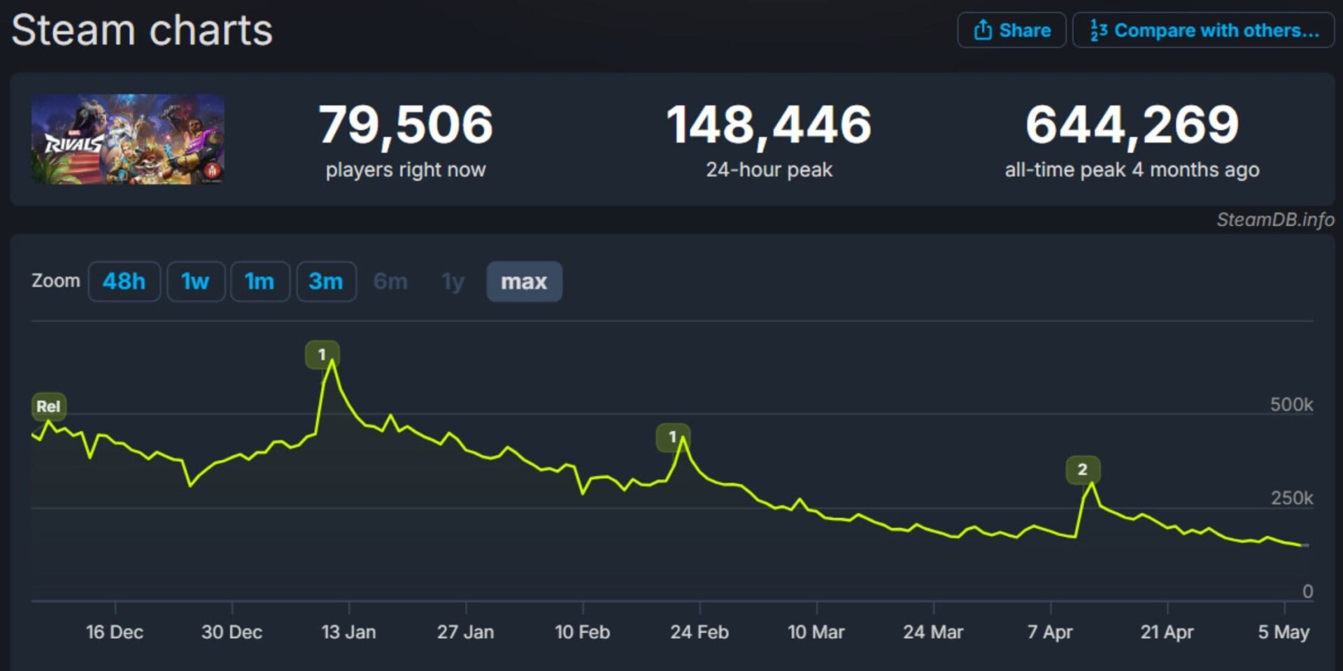Click the 79,506 players right now figure
Image resolution: width=1343 pixels, height=671 pixels.
[404, 127]
